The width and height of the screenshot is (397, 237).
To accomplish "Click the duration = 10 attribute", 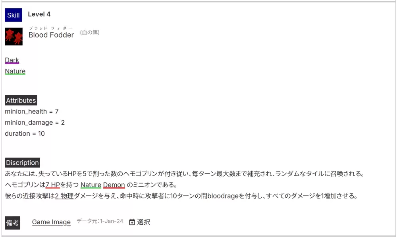I will [x=25, y=134].
